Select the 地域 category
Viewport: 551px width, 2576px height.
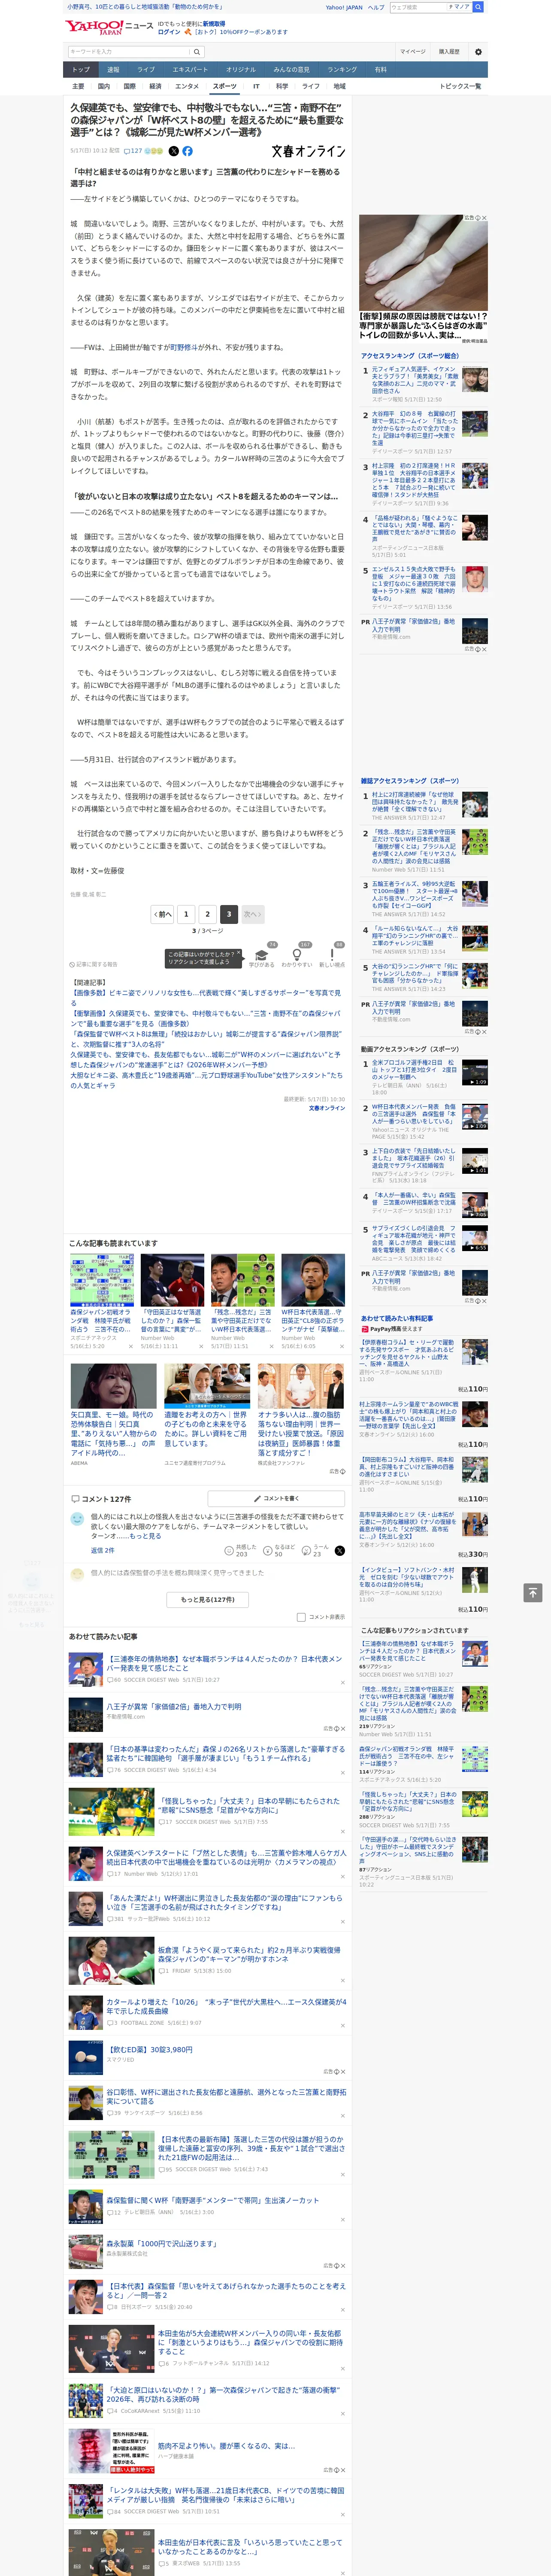[340, 86]
